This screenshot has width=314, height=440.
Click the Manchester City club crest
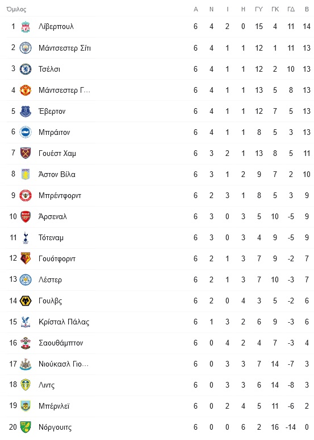pyautogui.click(x=26, y=48)
